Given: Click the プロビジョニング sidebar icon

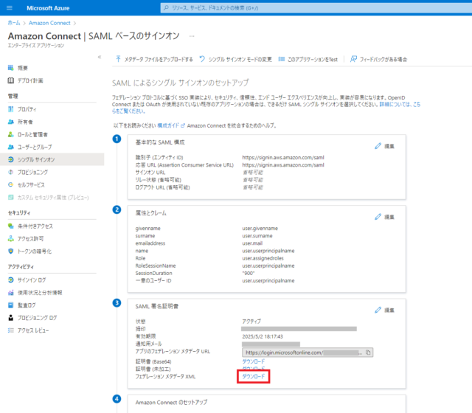Looking at the screenshot, I should (11, 172).
